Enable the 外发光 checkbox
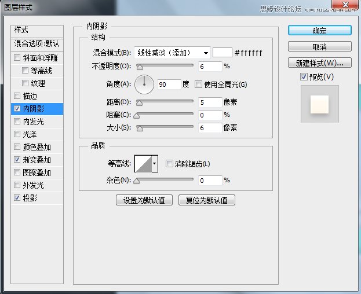Viewport: 361px width, 294px height. pos(17,185)
